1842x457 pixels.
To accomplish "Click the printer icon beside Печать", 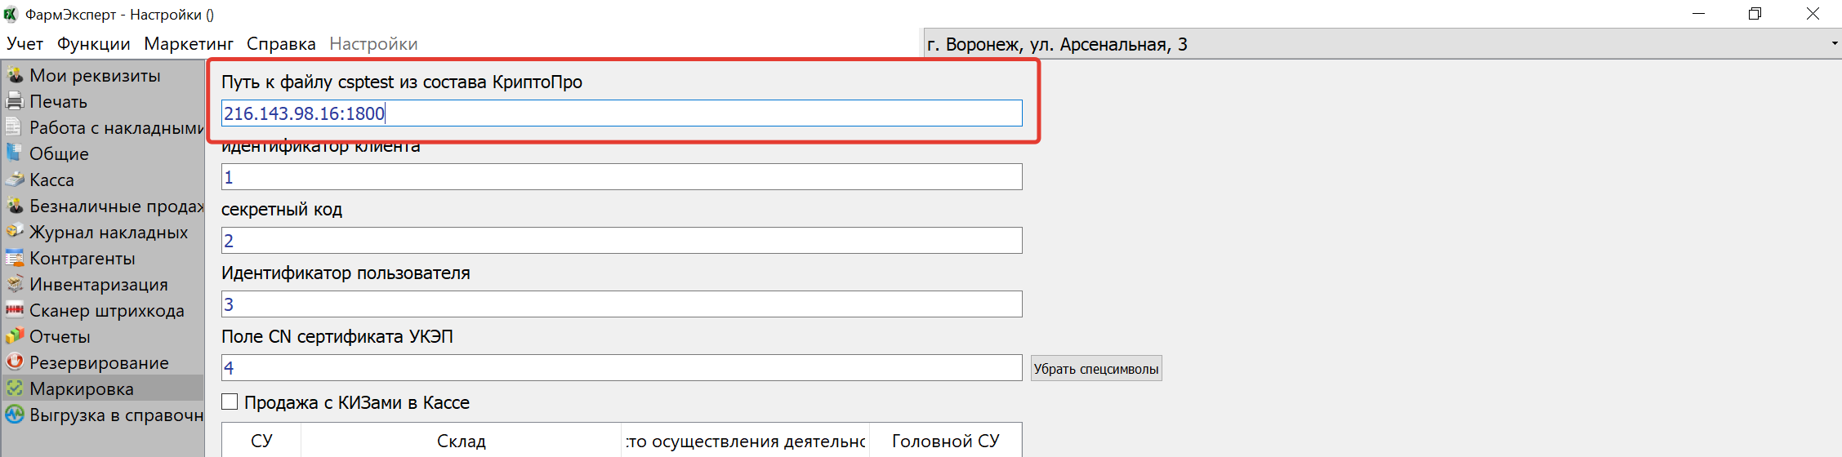I will coord(15,102).
